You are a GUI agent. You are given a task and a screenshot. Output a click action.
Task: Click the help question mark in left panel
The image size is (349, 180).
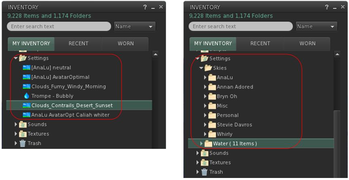click(x=145, y=7)
